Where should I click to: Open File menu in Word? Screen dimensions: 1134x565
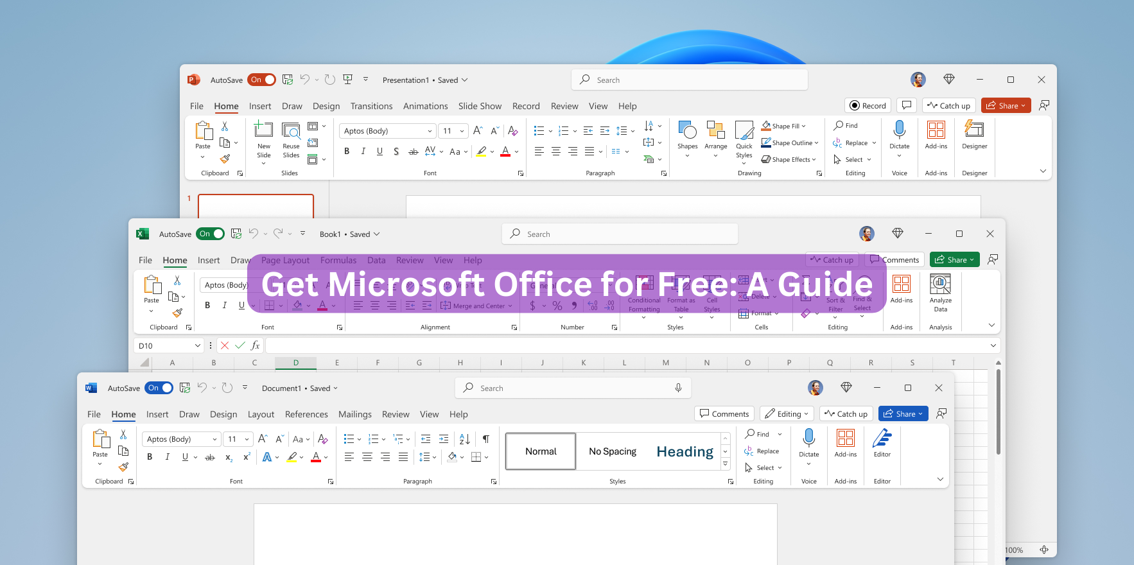click(x=94, y=414)
